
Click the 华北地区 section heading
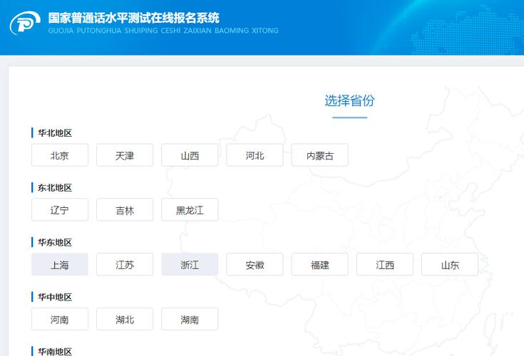coord(55,133)
